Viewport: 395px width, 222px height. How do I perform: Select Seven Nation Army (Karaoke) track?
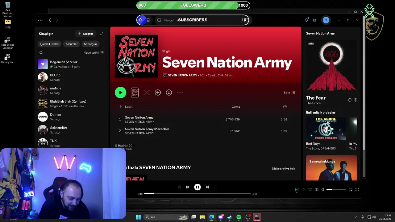pyautogui.click(x=206, y=131)
